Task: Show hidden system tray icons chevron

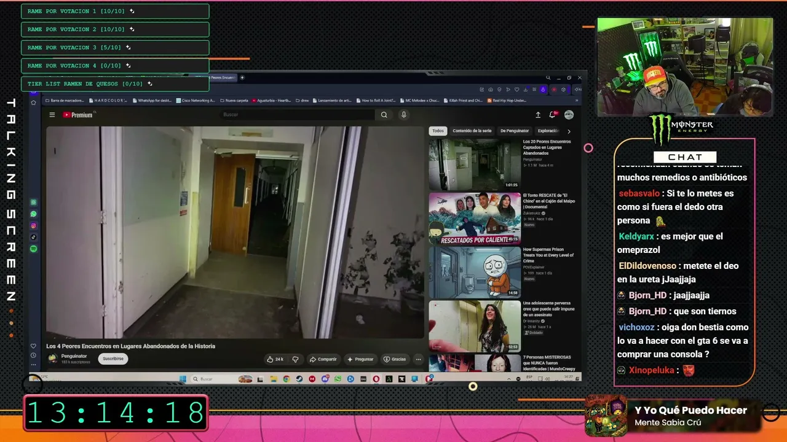Action: pyautogui.click(x=510, y=379)
